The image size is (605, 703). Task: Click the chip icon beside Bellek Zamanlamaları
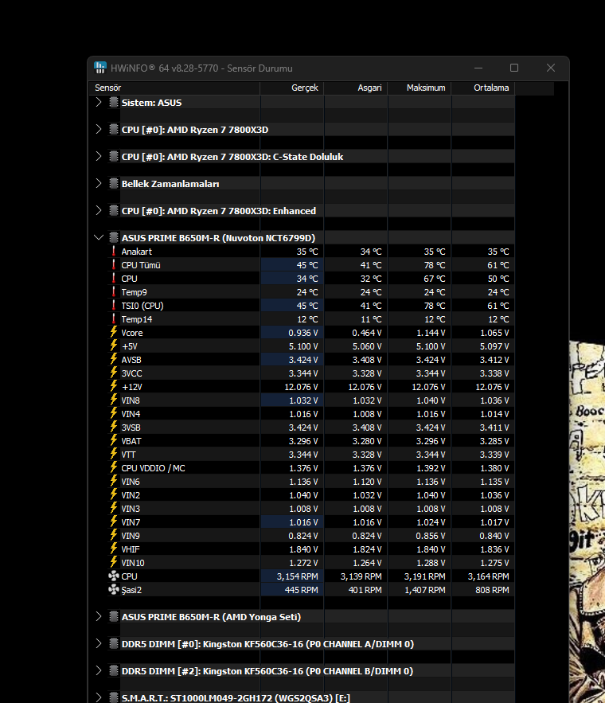pyautogui.click(x=114, y=183)
